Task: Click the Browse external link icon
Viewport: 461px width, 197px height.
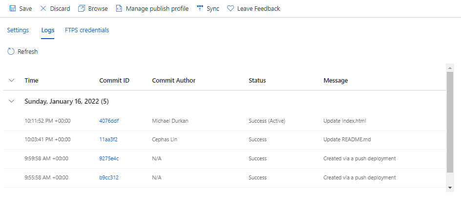Action: [x=82, y=8]
